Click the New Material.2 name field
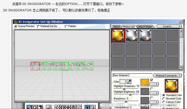Viewport: 187px width, 109px height. 132,75
